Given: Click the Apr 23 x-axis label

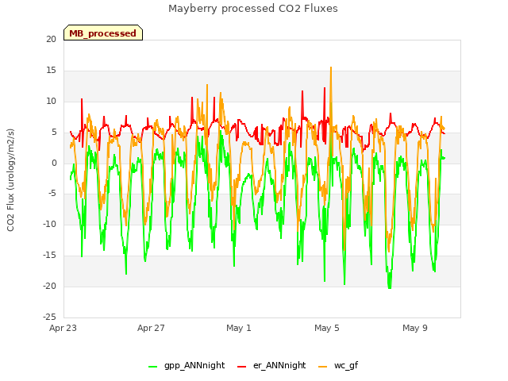Looking at the screenshot, I should (x=63, y=328).
